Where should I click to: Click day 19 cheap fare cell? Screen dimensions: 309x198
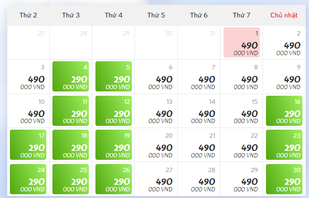113,145
